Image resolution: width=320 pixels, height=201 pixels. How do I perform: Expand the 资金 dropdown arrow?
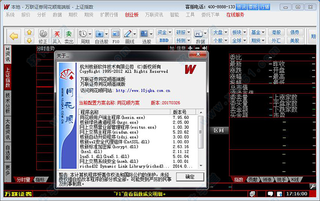coord(170,32)
